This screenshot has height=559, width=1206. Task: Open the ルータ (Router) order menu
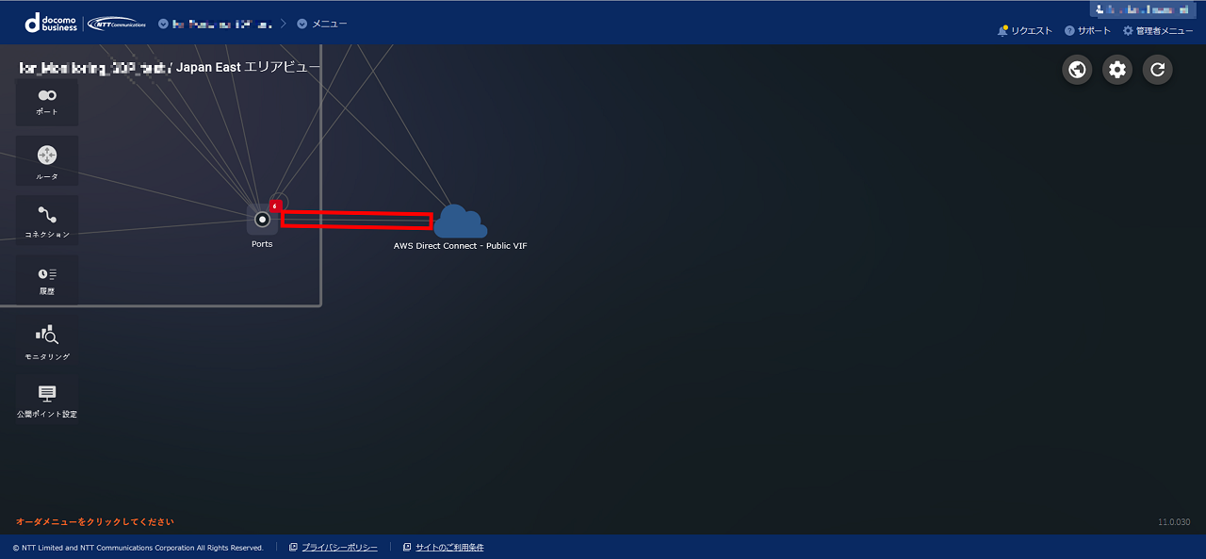47,160
